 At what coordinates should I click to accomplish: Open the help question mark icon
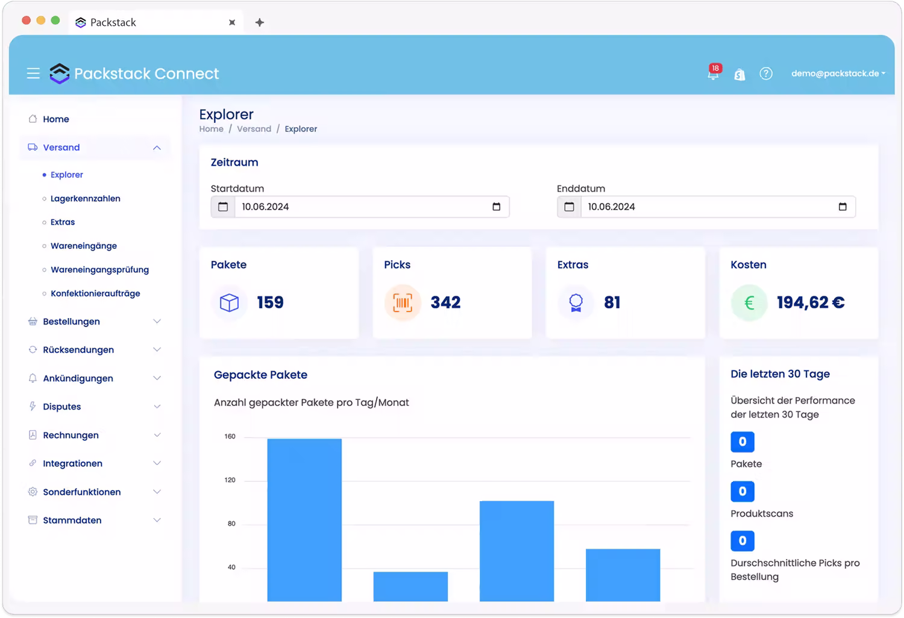pyautogui.click(x=765, y=73)
